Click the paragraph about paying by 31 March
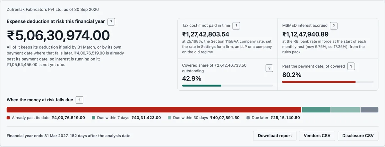This screenshot has width=385, height=147. [x=65, y=56]
